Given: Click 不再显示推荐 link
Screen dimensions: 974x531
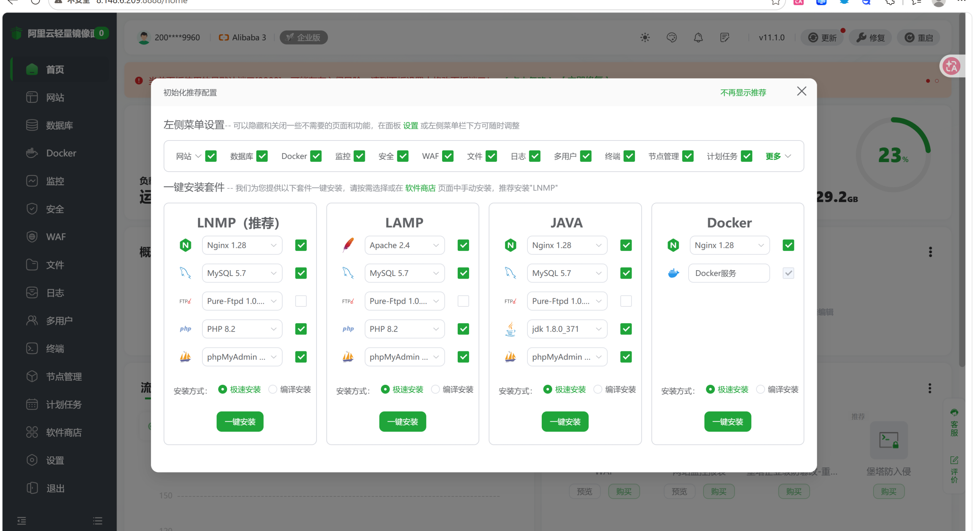Looking at the screenshot, I should (x=743, y=92).
